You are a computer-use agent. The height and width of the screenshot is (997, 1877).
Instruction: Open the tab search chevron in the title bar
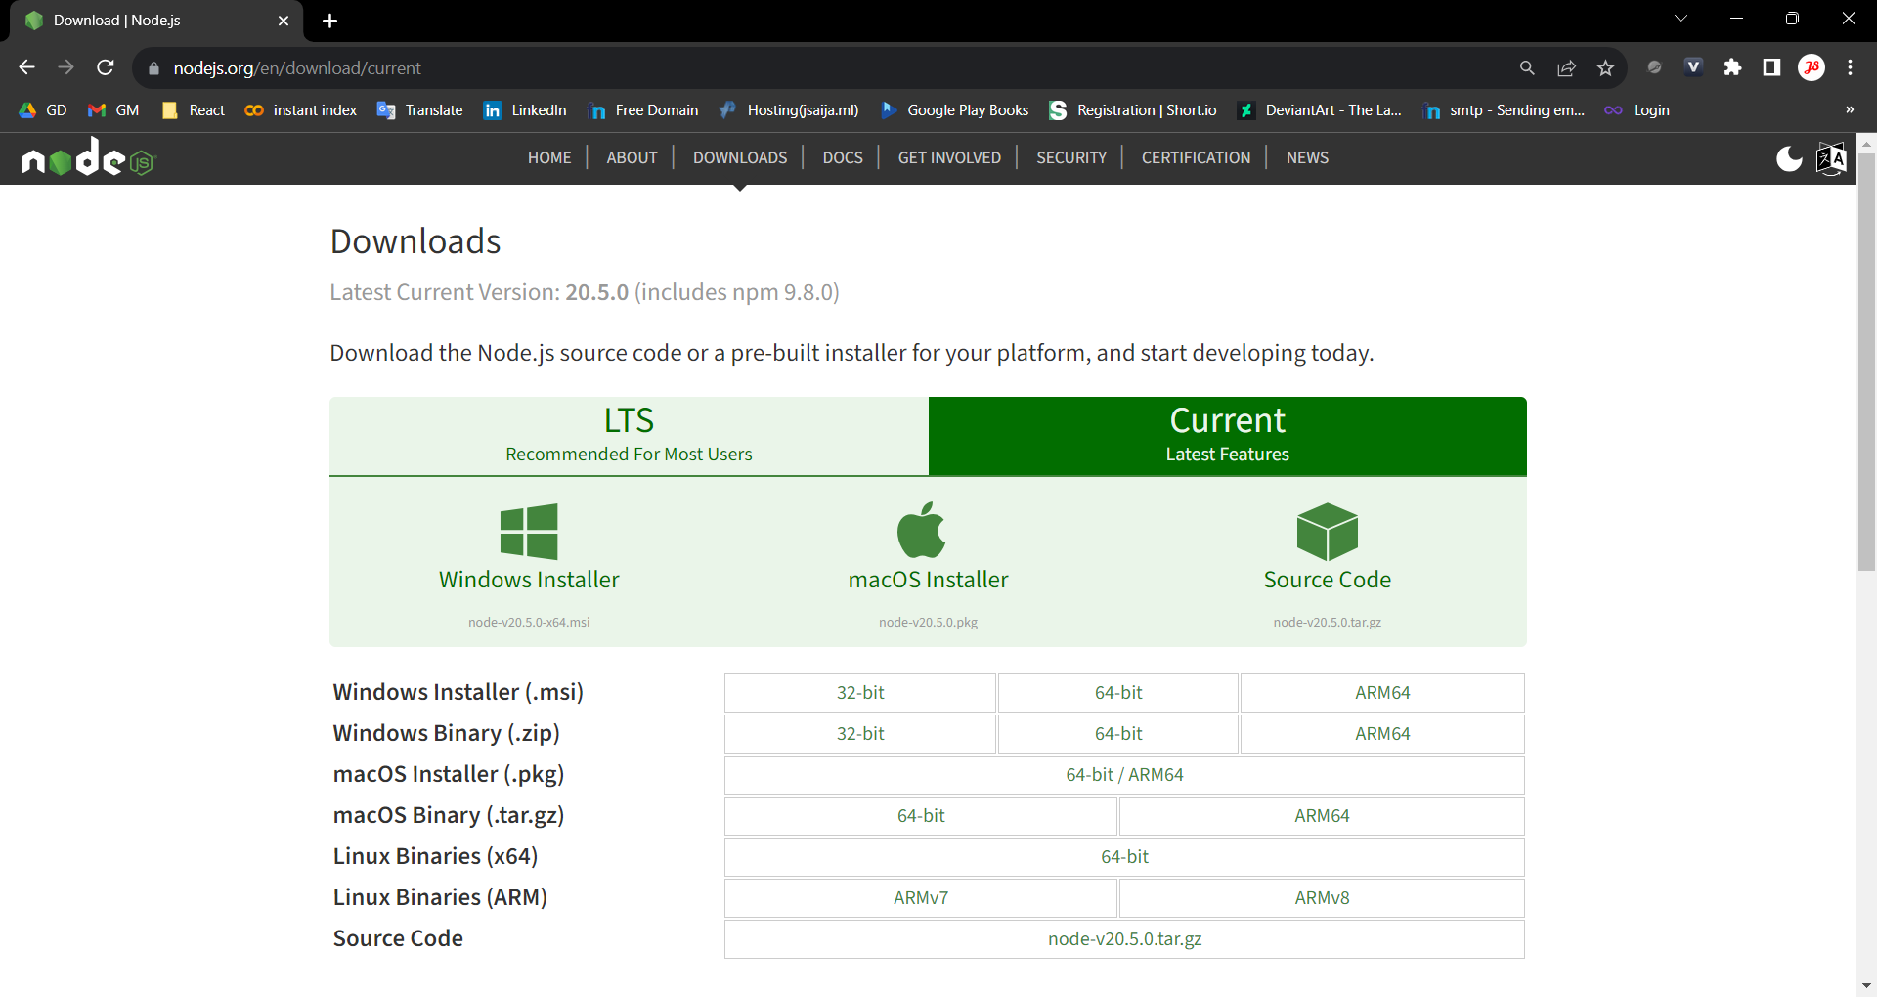pyautogui.click(x=1681, y=19)
